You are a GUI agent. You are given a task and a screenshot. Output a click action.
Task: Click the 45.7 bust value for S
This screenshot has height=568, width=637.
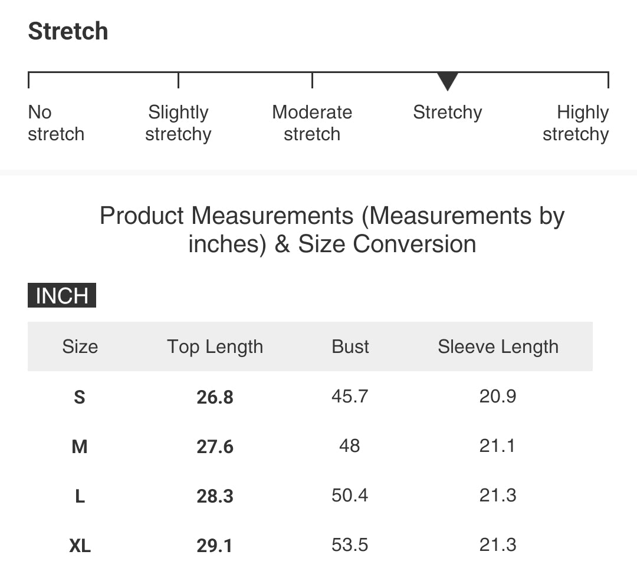pyautogui.click(x=350, y=397)
